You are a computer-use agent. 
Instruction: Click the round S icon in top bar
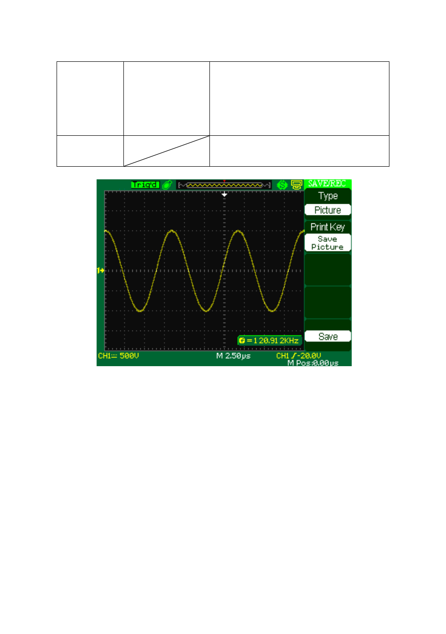[282, 185]
